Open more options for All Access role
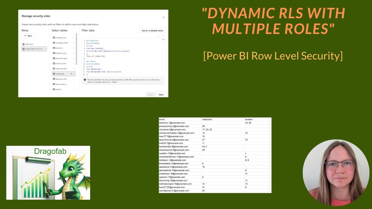Viewport: 372px width, 209px height. [45, 44]
